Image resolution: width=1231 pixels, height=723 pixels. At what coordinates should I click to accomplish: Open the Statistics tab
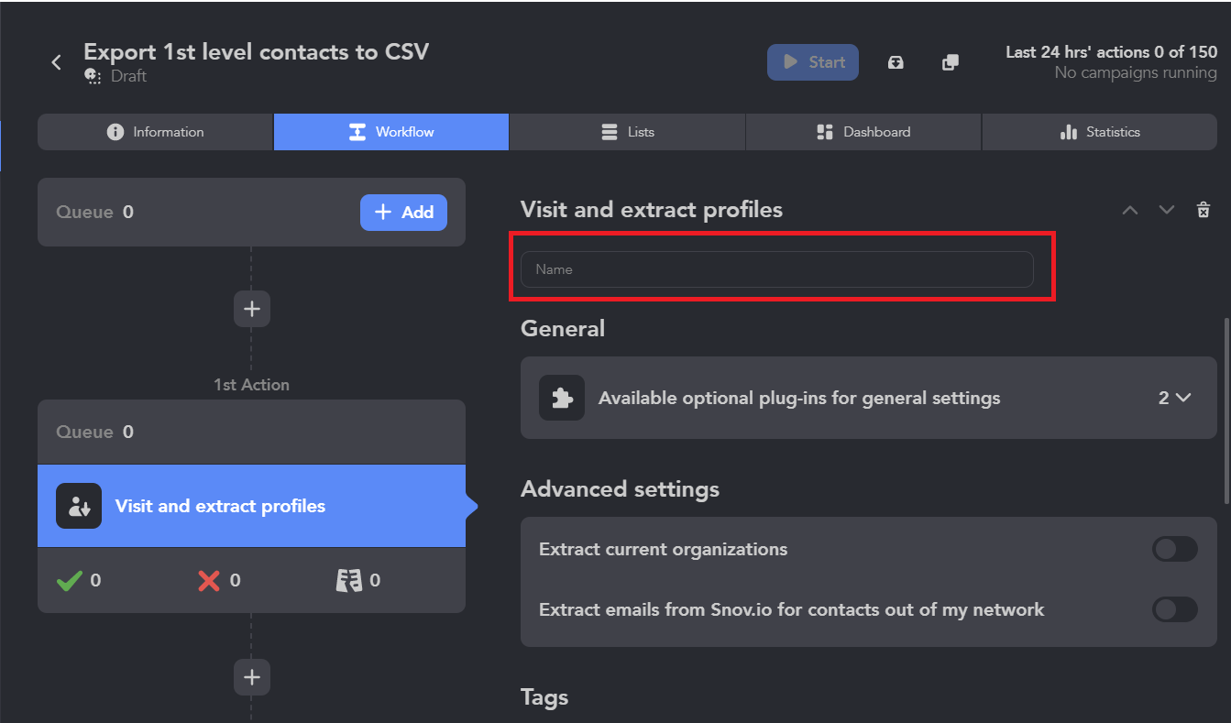(1099, 132)
